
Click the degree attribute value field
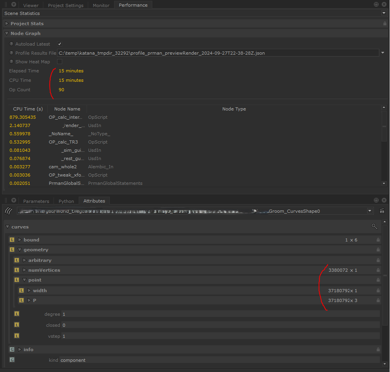coord(220,314)
